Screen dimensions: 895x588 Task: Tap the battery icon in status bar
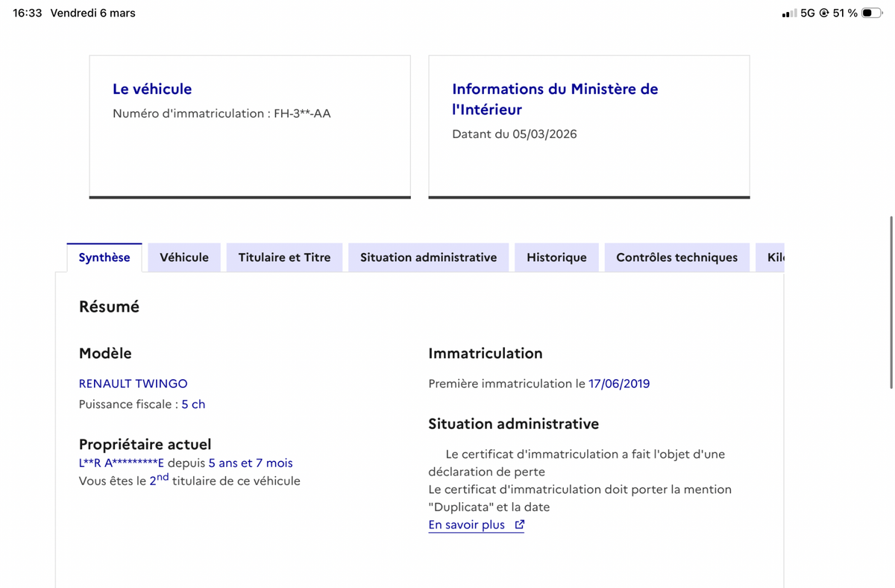coord(871,13)
